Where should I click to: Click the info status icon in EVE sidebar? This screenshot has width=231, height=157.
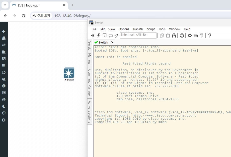tap(4, 86)
